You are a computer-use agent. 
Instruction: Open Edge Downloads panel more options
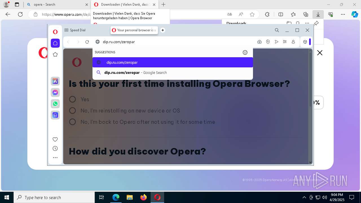307,23
